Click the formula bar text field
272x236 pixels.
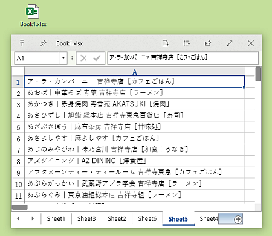183,58
